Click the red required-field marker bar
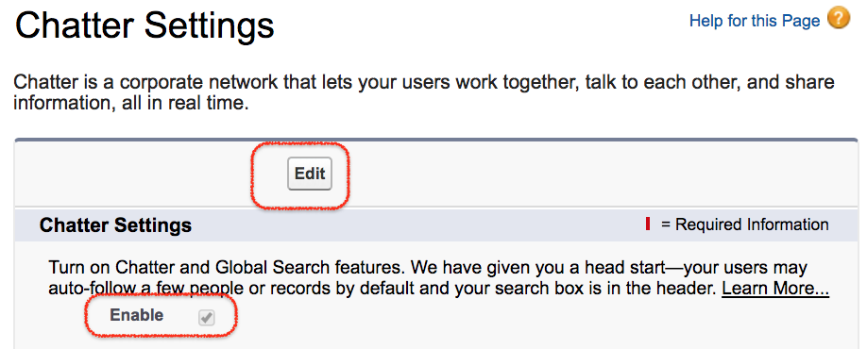The height and width of the screenshot is (349, 867). pyautogui.click(x=648, y=224)
